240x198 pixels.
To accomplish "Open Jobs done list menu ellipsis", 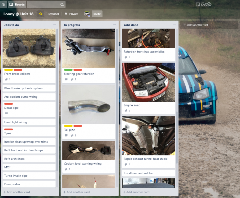I will (174, 25).
